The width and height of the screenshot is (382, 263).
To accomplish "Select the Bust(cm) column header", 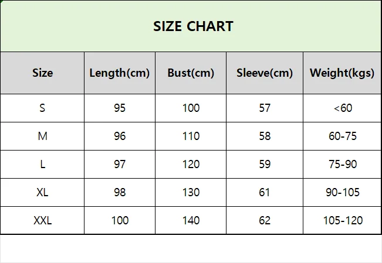I will coord(191,73).
